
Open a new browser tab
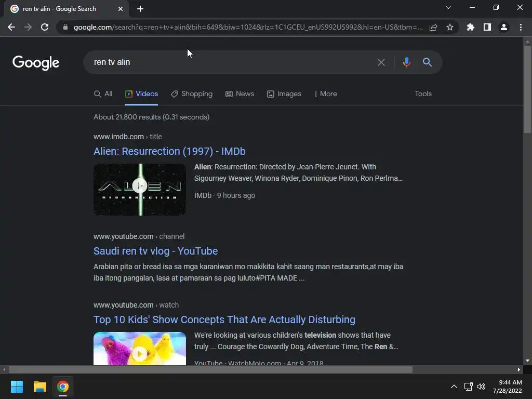140,9
